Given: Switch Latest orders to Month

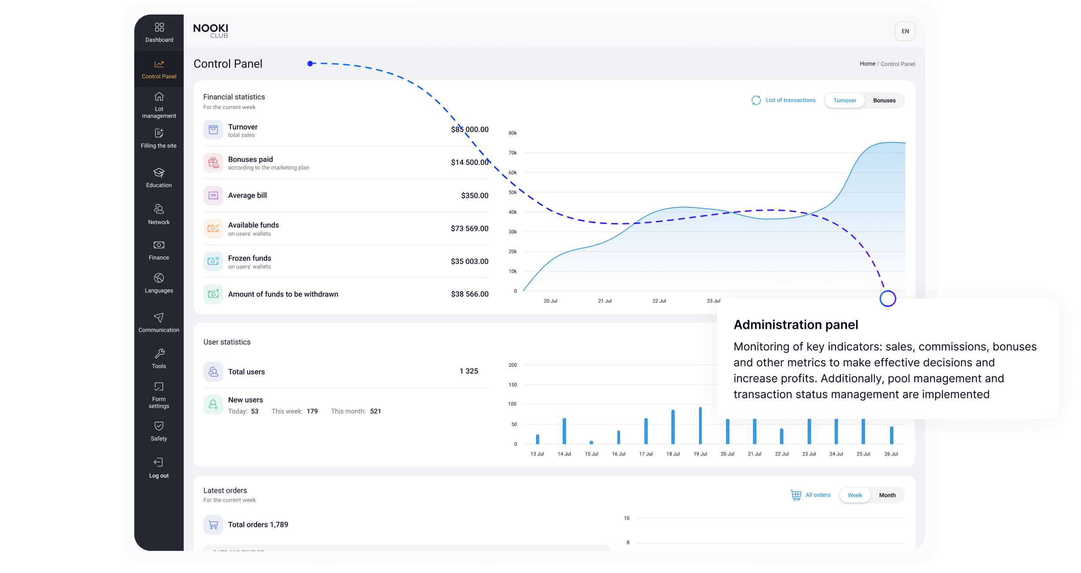Looking at the screenshot, I should (887, 495).
